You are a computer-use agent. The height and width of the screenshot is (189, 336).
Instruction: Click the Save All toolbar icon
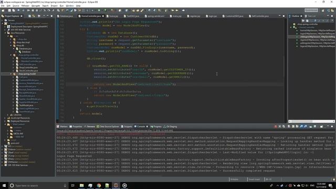(14, 10)
